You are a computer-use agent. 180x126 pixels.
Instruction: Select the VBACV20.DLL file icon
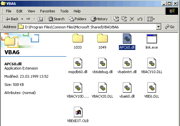coord(102,87)
